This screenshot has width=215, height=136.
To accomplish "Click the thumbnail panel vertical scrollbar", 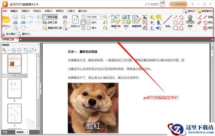I will pyautogui.click(x=38, y=91).
